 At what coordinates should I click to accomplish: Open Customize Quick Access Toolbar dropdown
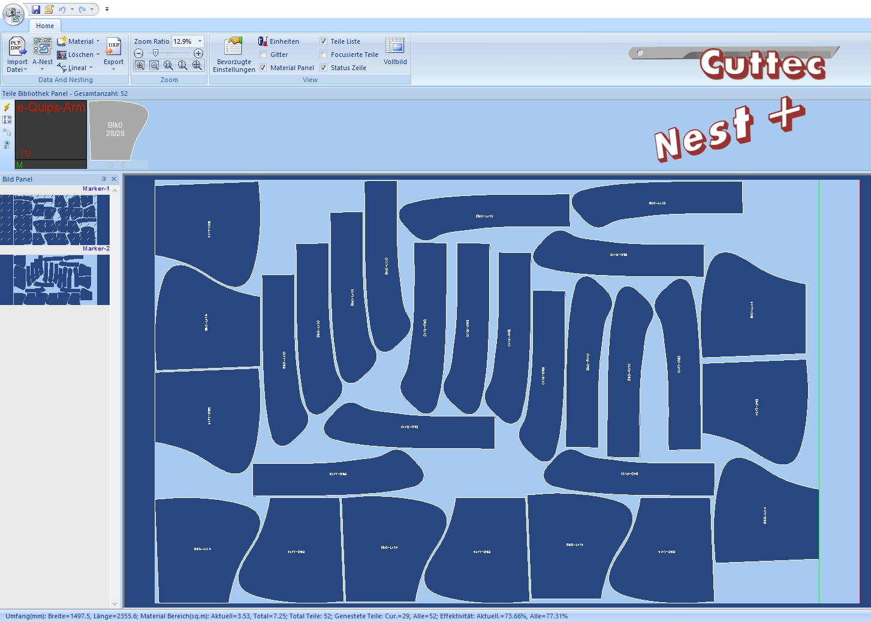pyautogui.click(x=107, y=9)
